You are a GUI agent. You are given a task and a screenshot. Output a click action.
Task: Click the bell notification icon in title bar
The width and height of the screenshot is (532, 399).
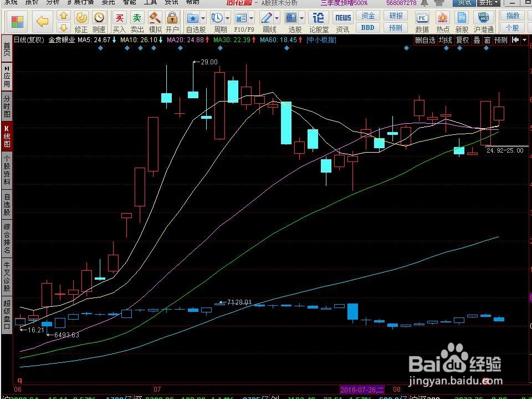pyautogui.click(x=424, y=3)
